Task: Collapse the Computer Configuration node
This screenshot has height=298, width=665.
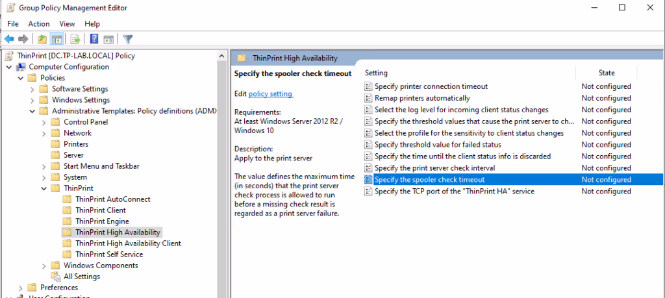Action: click(9, 67)
